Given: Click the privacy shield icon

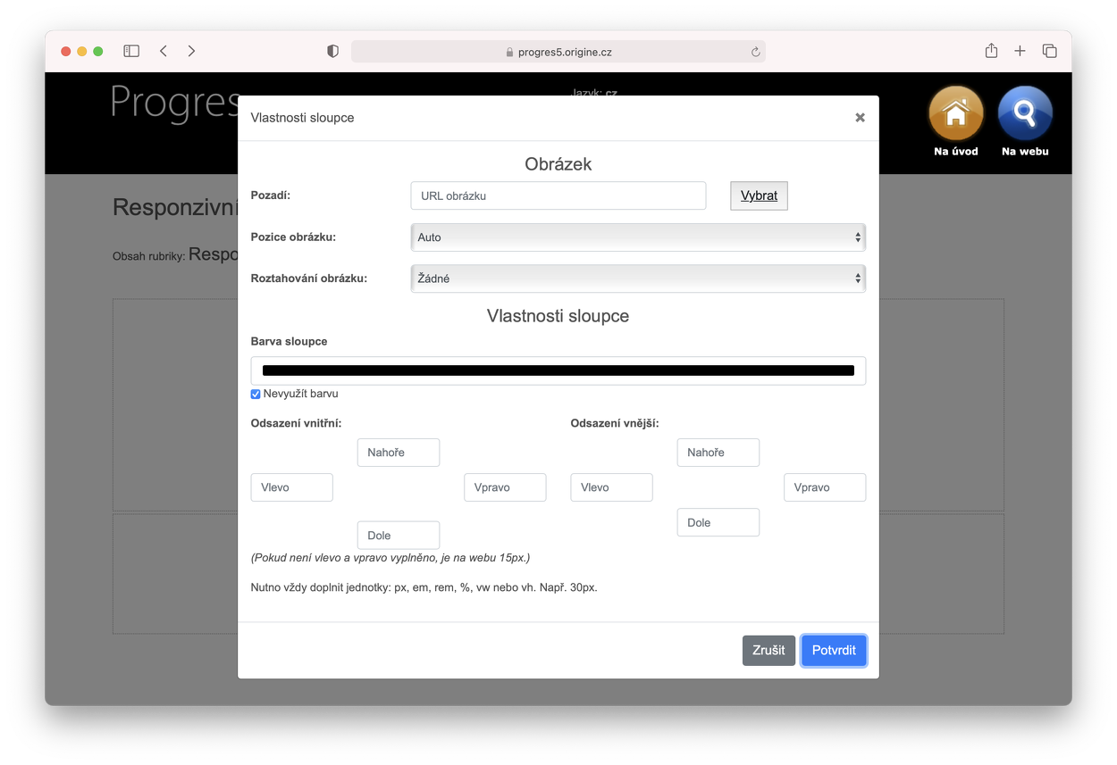Looking at the screenshot, I should [x=333, y=52].
